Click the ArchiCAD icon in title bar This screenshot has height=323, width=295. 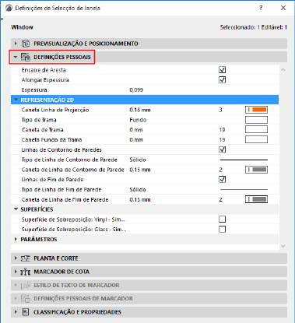click(x=9, y=8)
